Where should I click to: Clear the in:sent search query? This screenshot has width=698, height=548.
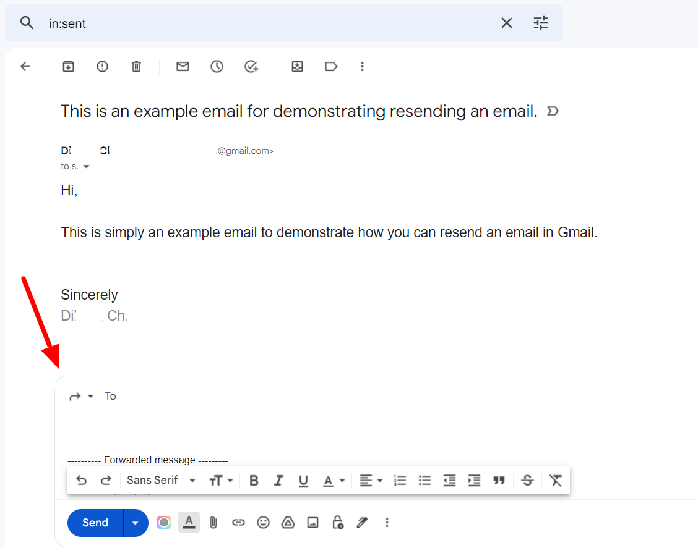pyautogui.click(x=507, y=23)
